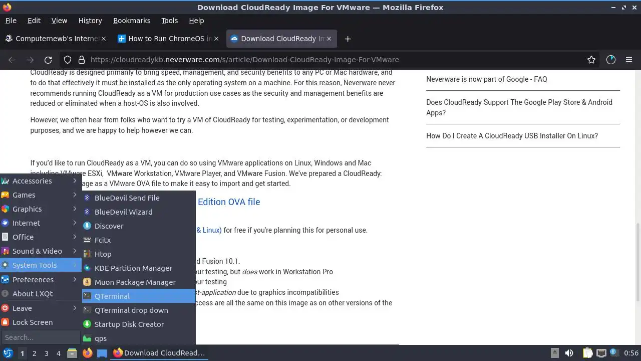Select virtual desktop 1
641x361 pixels.
[22, 353]
